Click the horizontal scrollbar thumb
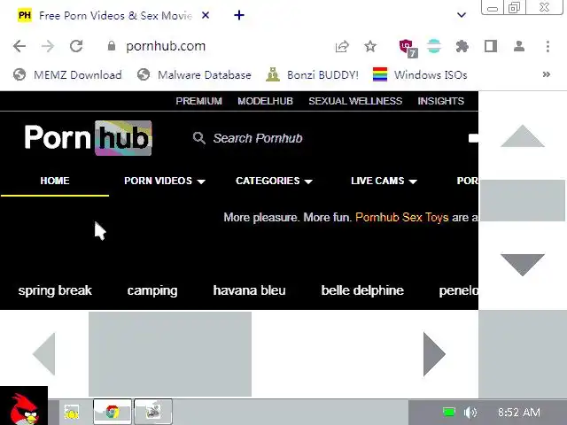 coord(170,354)
